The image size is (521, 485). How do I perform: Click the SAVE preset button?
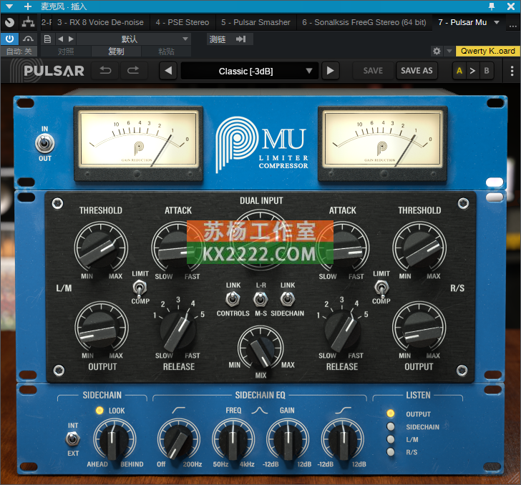coord(373,70)
